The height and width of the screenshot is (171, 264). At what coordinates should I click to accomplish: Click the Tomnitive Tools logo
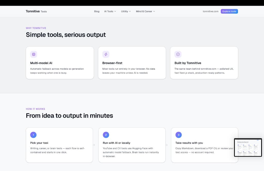click(36, 11)
